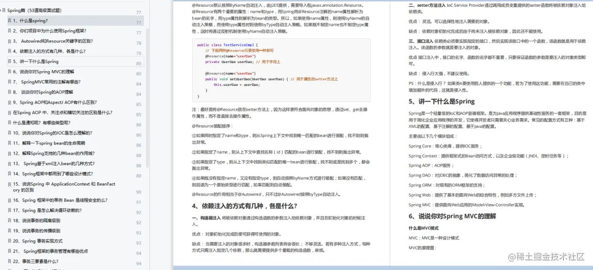Jump to bookmark 18、说说事务的隔离级别
Image resolution: width=593 pixels, height=270 pixels.
click(x=37, y=221)
